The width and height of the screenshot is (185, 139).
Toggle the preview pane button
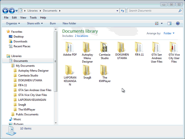(170, 23)
